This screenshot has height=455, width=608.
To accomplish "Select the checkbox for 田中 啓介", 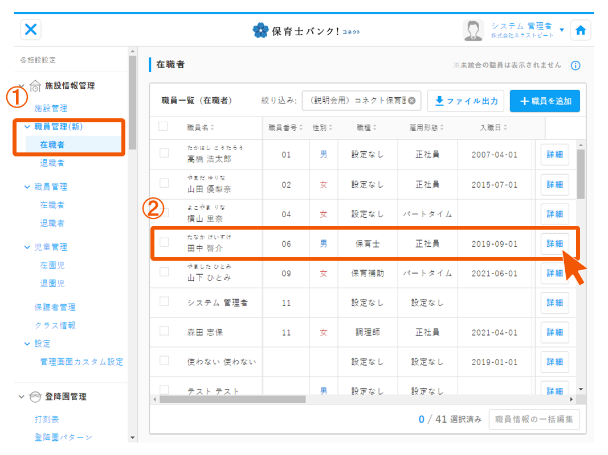I will point(164,242).
